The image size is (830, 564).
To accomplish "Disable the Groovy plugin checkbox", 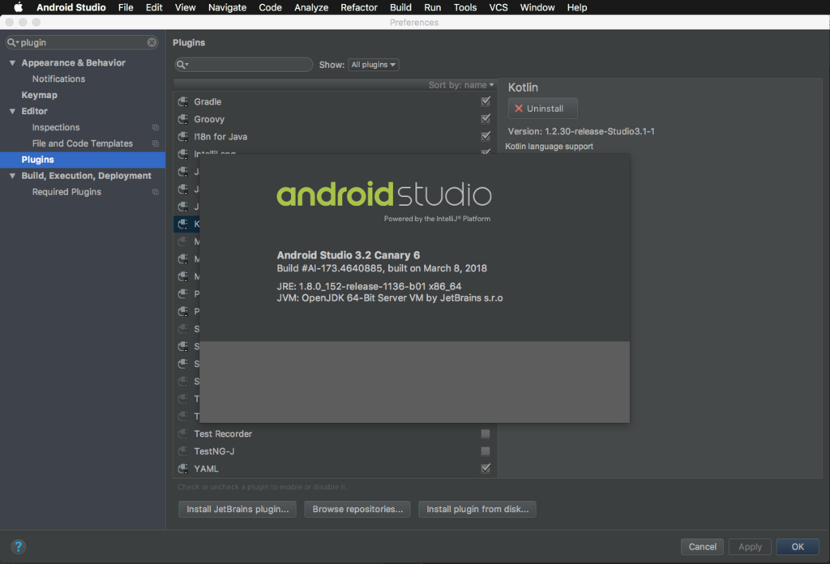I will point(486,118).
